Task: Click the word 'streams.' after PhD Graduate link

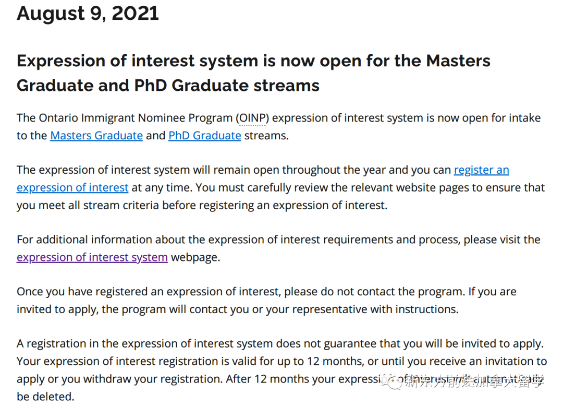Action: point(266,136)
